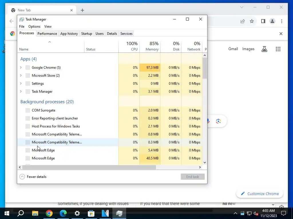Image resolution: width=293 pixels, height=219 pixels.
Task: Sort by the Memory column header
Action: pos(150,46)
